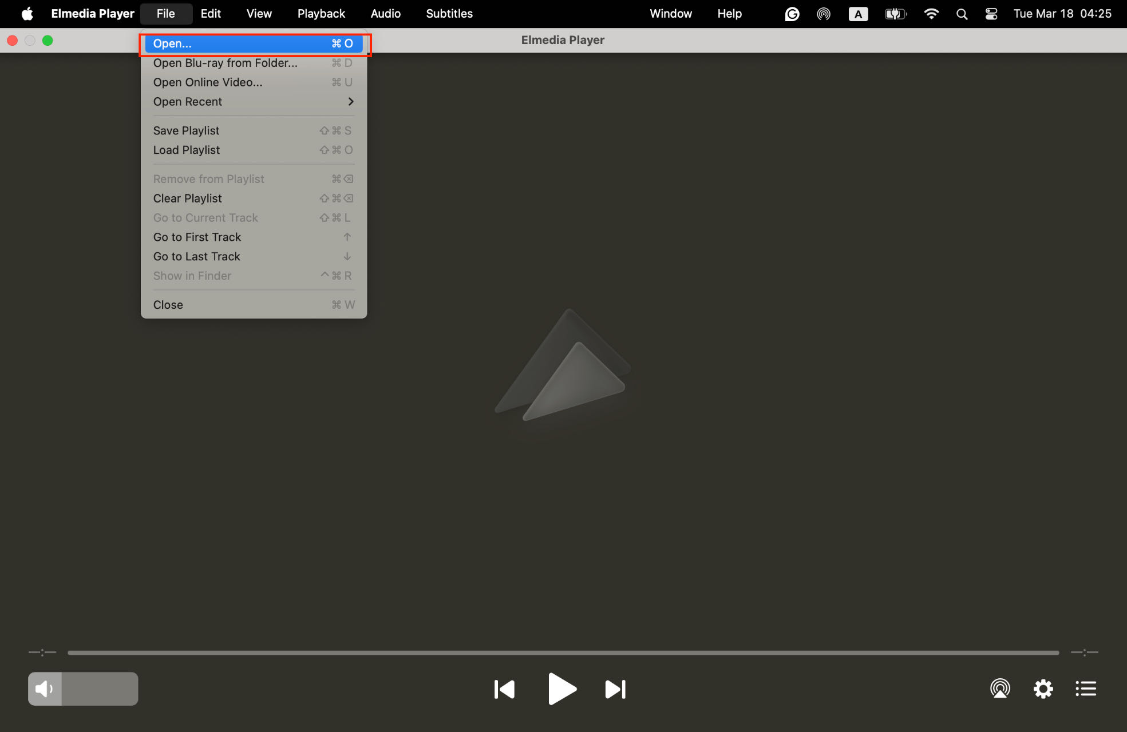Click the next track button
Viewport: 1127px width, 732px height.
click(615, 689)
